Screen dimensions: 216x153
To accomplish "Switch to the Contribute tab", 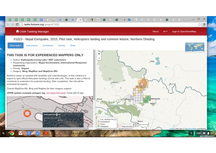I will coord(48,46).
